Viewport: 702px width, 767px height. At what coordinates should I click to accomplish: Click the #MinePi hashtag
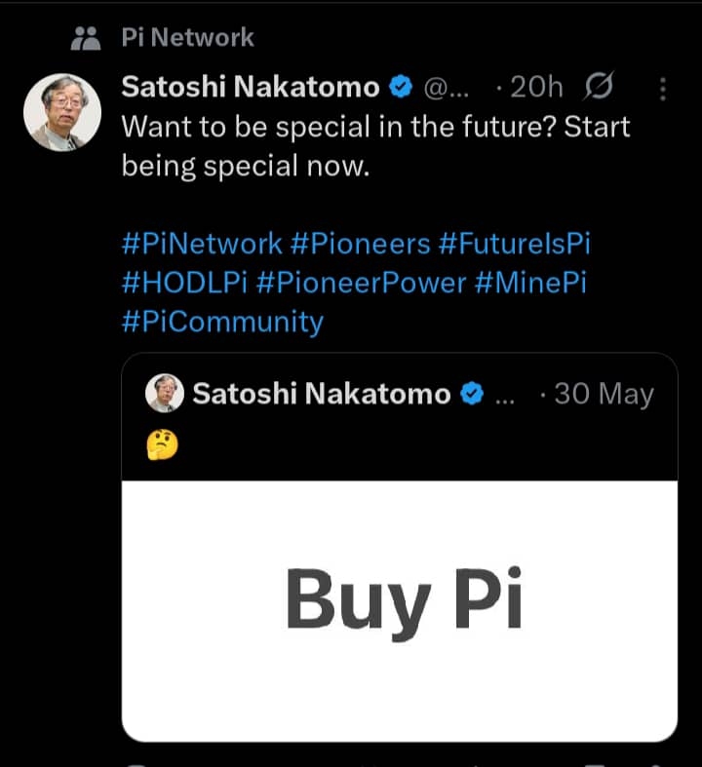(x=531, y=283)
